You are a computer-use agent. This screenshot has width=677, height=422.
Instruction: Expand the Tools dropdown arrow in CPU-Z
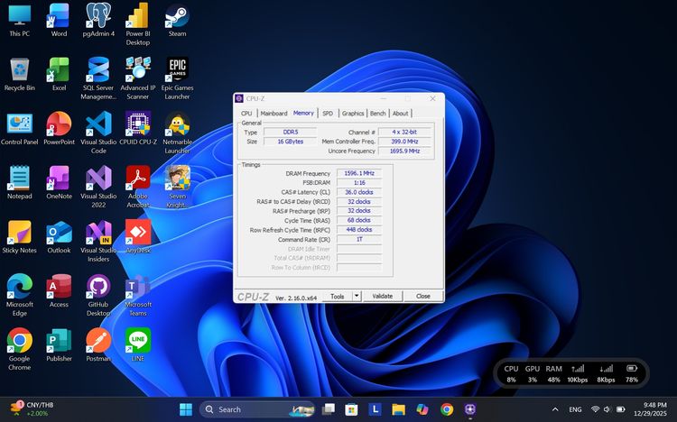coord(357,296)
